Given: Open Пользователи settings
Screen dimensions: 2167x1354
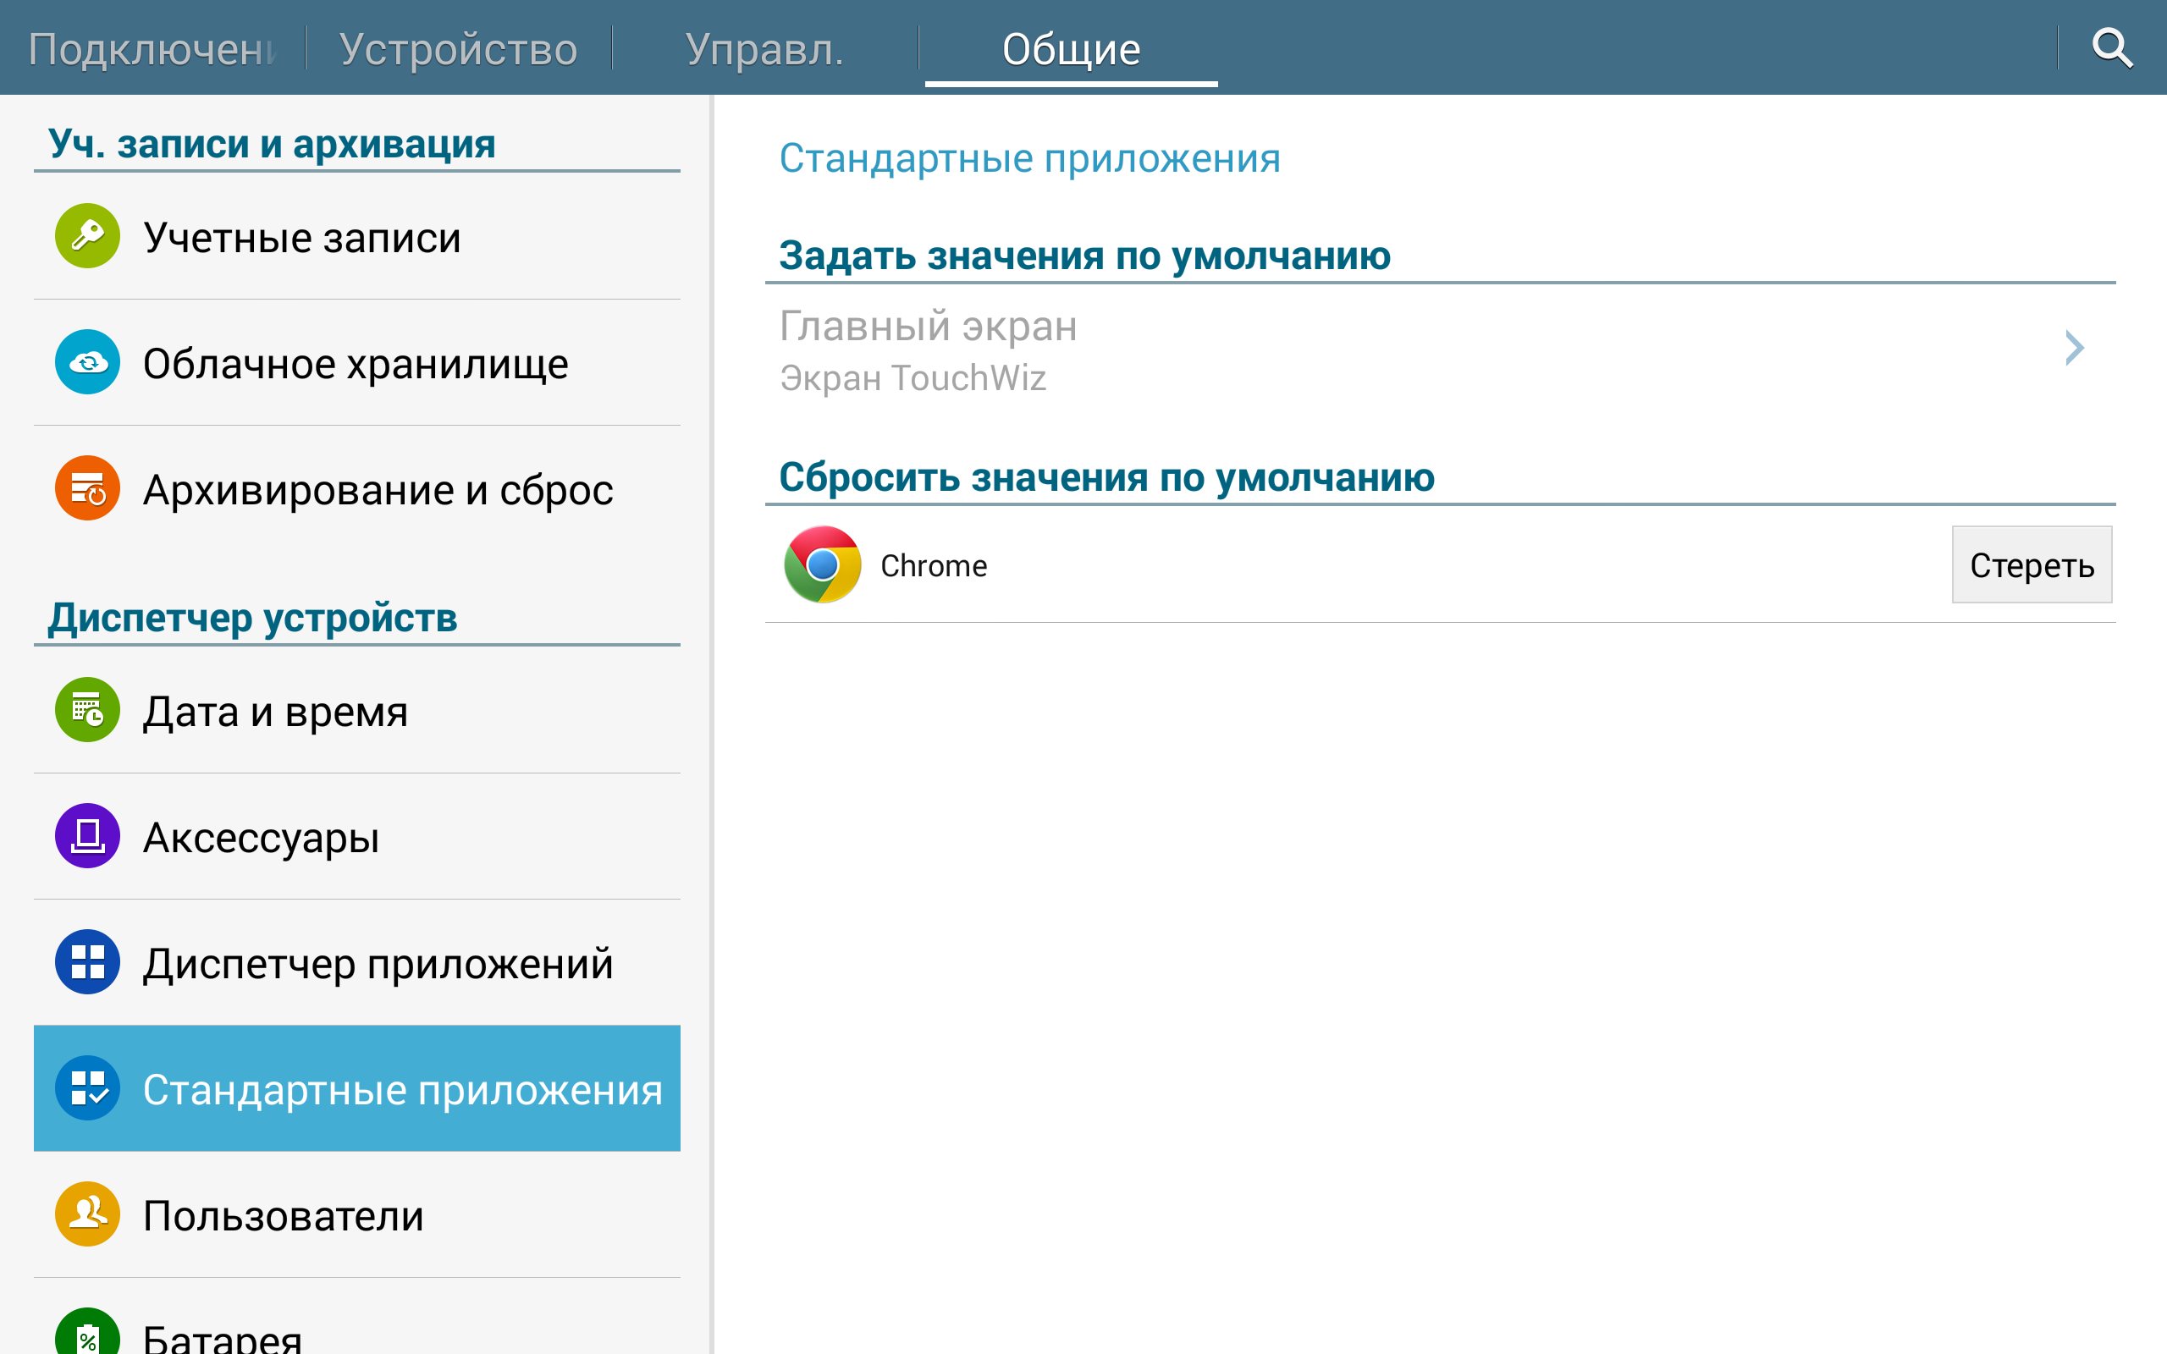Looking at the screenshot, I should coord(357,1215).
